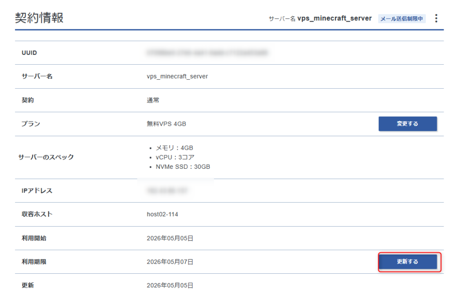This screenshot has height=290, width=464.
Task: Click the 利用開始 date 2026年05月05日
Action: click(170, 238)
